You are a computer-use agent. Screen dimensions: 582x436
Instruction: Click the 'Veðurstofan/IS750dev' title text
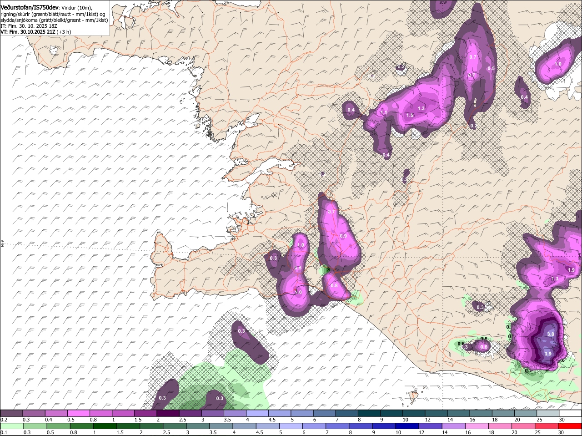[x=30, y=8]
